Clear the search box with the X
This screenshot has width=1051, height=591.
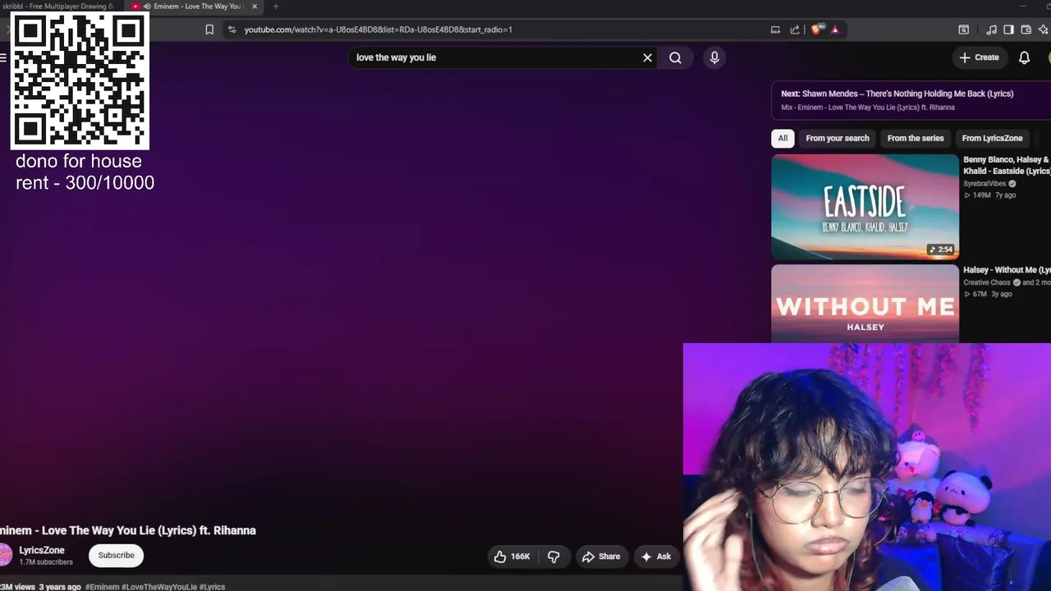coord(647,57)
